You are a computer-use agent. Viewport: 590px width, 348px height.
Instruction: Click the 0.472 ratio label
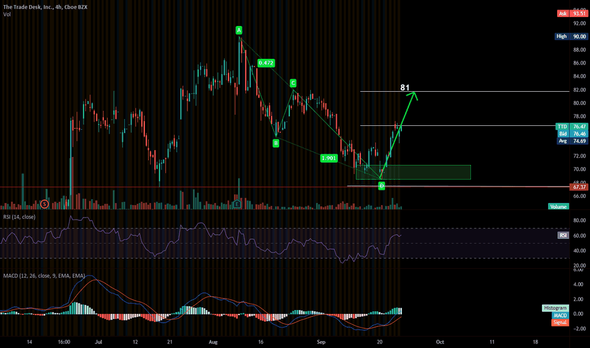(266, 63)
